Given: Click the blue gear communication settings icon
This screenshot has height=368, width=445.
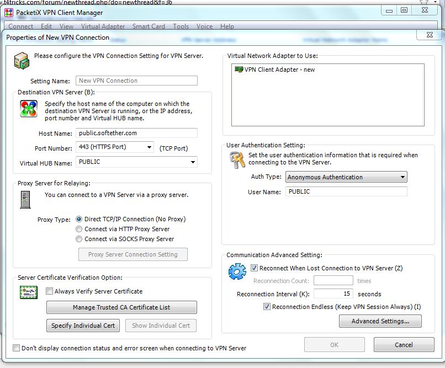Looking at the screenshot, I should [237, 271].
